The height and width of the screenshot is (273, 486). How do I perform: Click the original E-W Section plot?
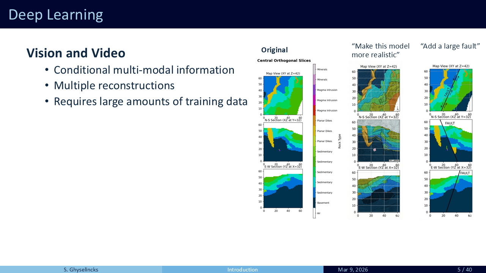(283, 189)
